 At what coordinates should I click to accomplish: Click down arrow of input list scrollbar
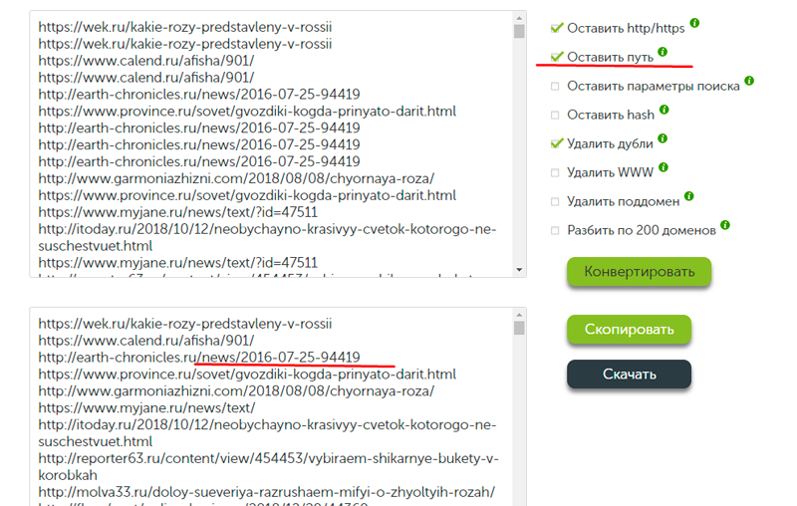pos(519,270)
